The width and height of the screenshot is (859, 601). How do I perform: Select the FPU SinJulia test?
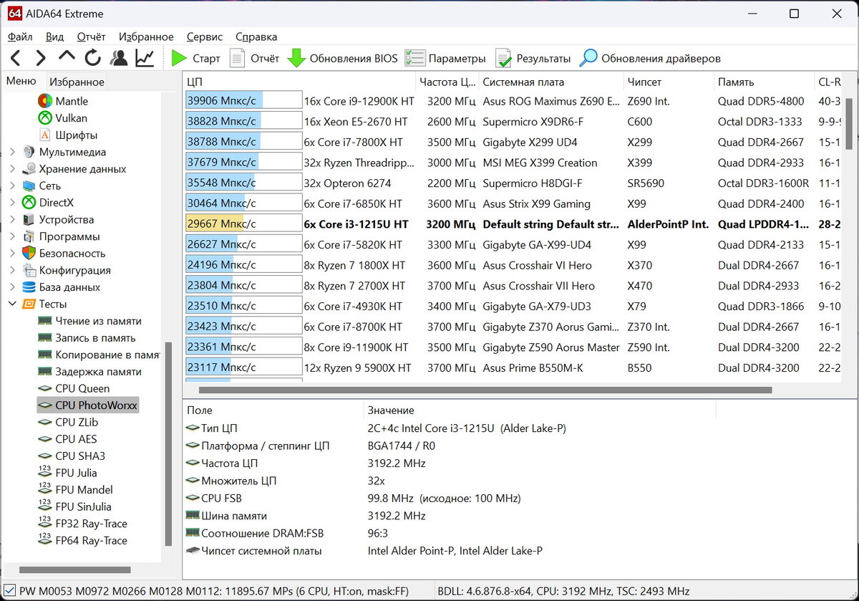[75, 506]
